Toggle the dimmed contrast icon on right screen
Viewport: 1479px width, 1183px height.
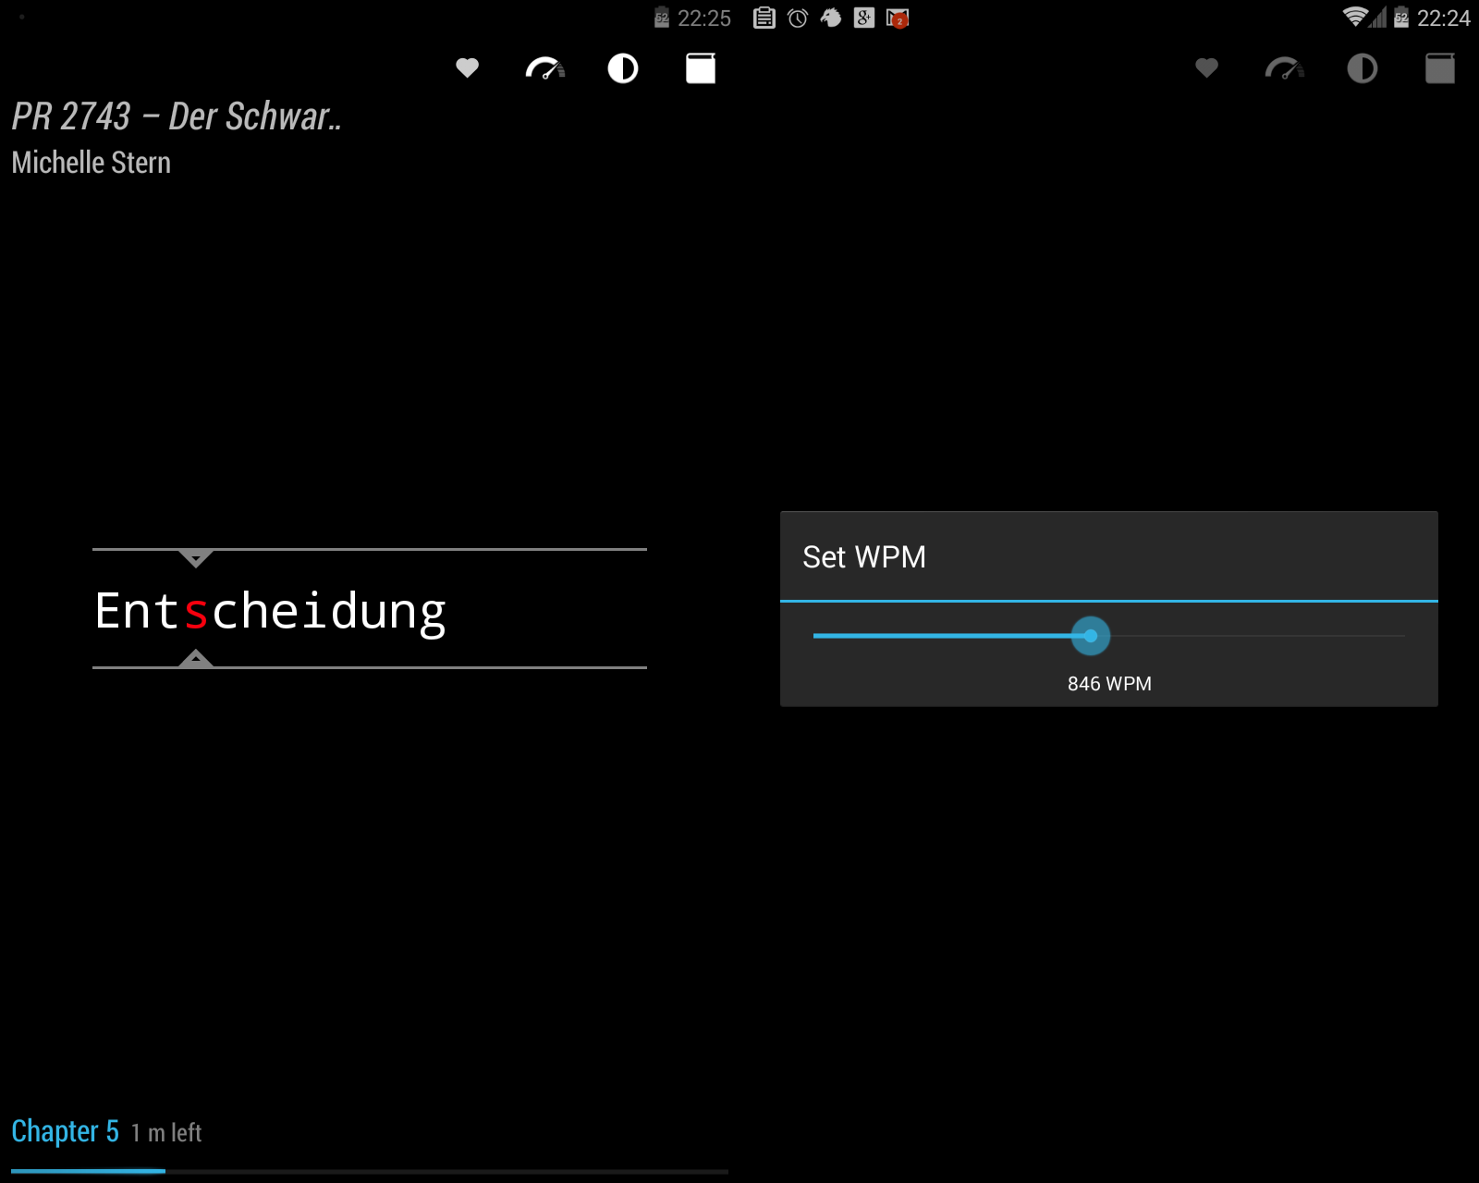(x=1362, y=68)
